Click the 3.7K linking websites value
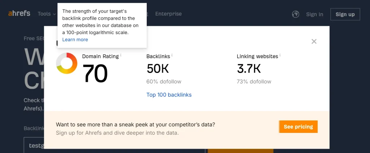The height and width of the screenshot is (153, 370). click(x=249, y=69)
